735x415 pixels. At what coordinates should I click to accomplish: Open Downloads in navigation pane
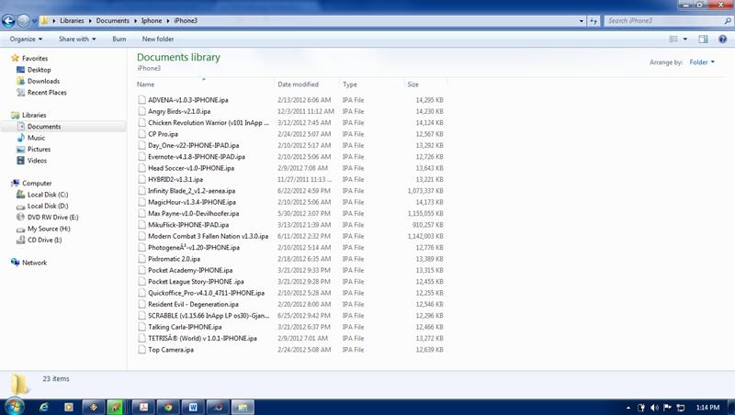tap(43, 81)
